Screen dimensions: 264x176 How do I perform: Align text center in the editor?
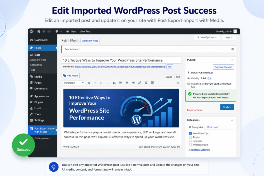click(127, 83)
